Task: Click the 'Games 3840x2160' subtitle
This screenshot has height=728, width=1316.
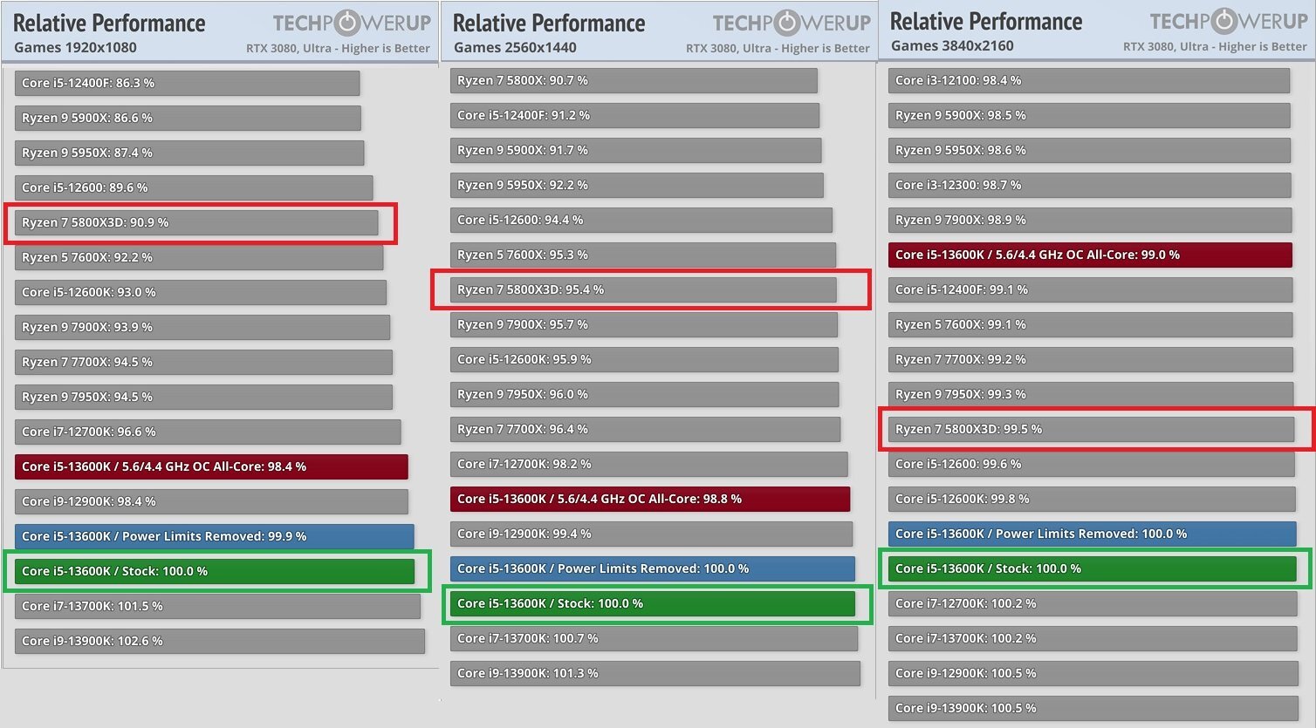Action: tap(952, 45)
